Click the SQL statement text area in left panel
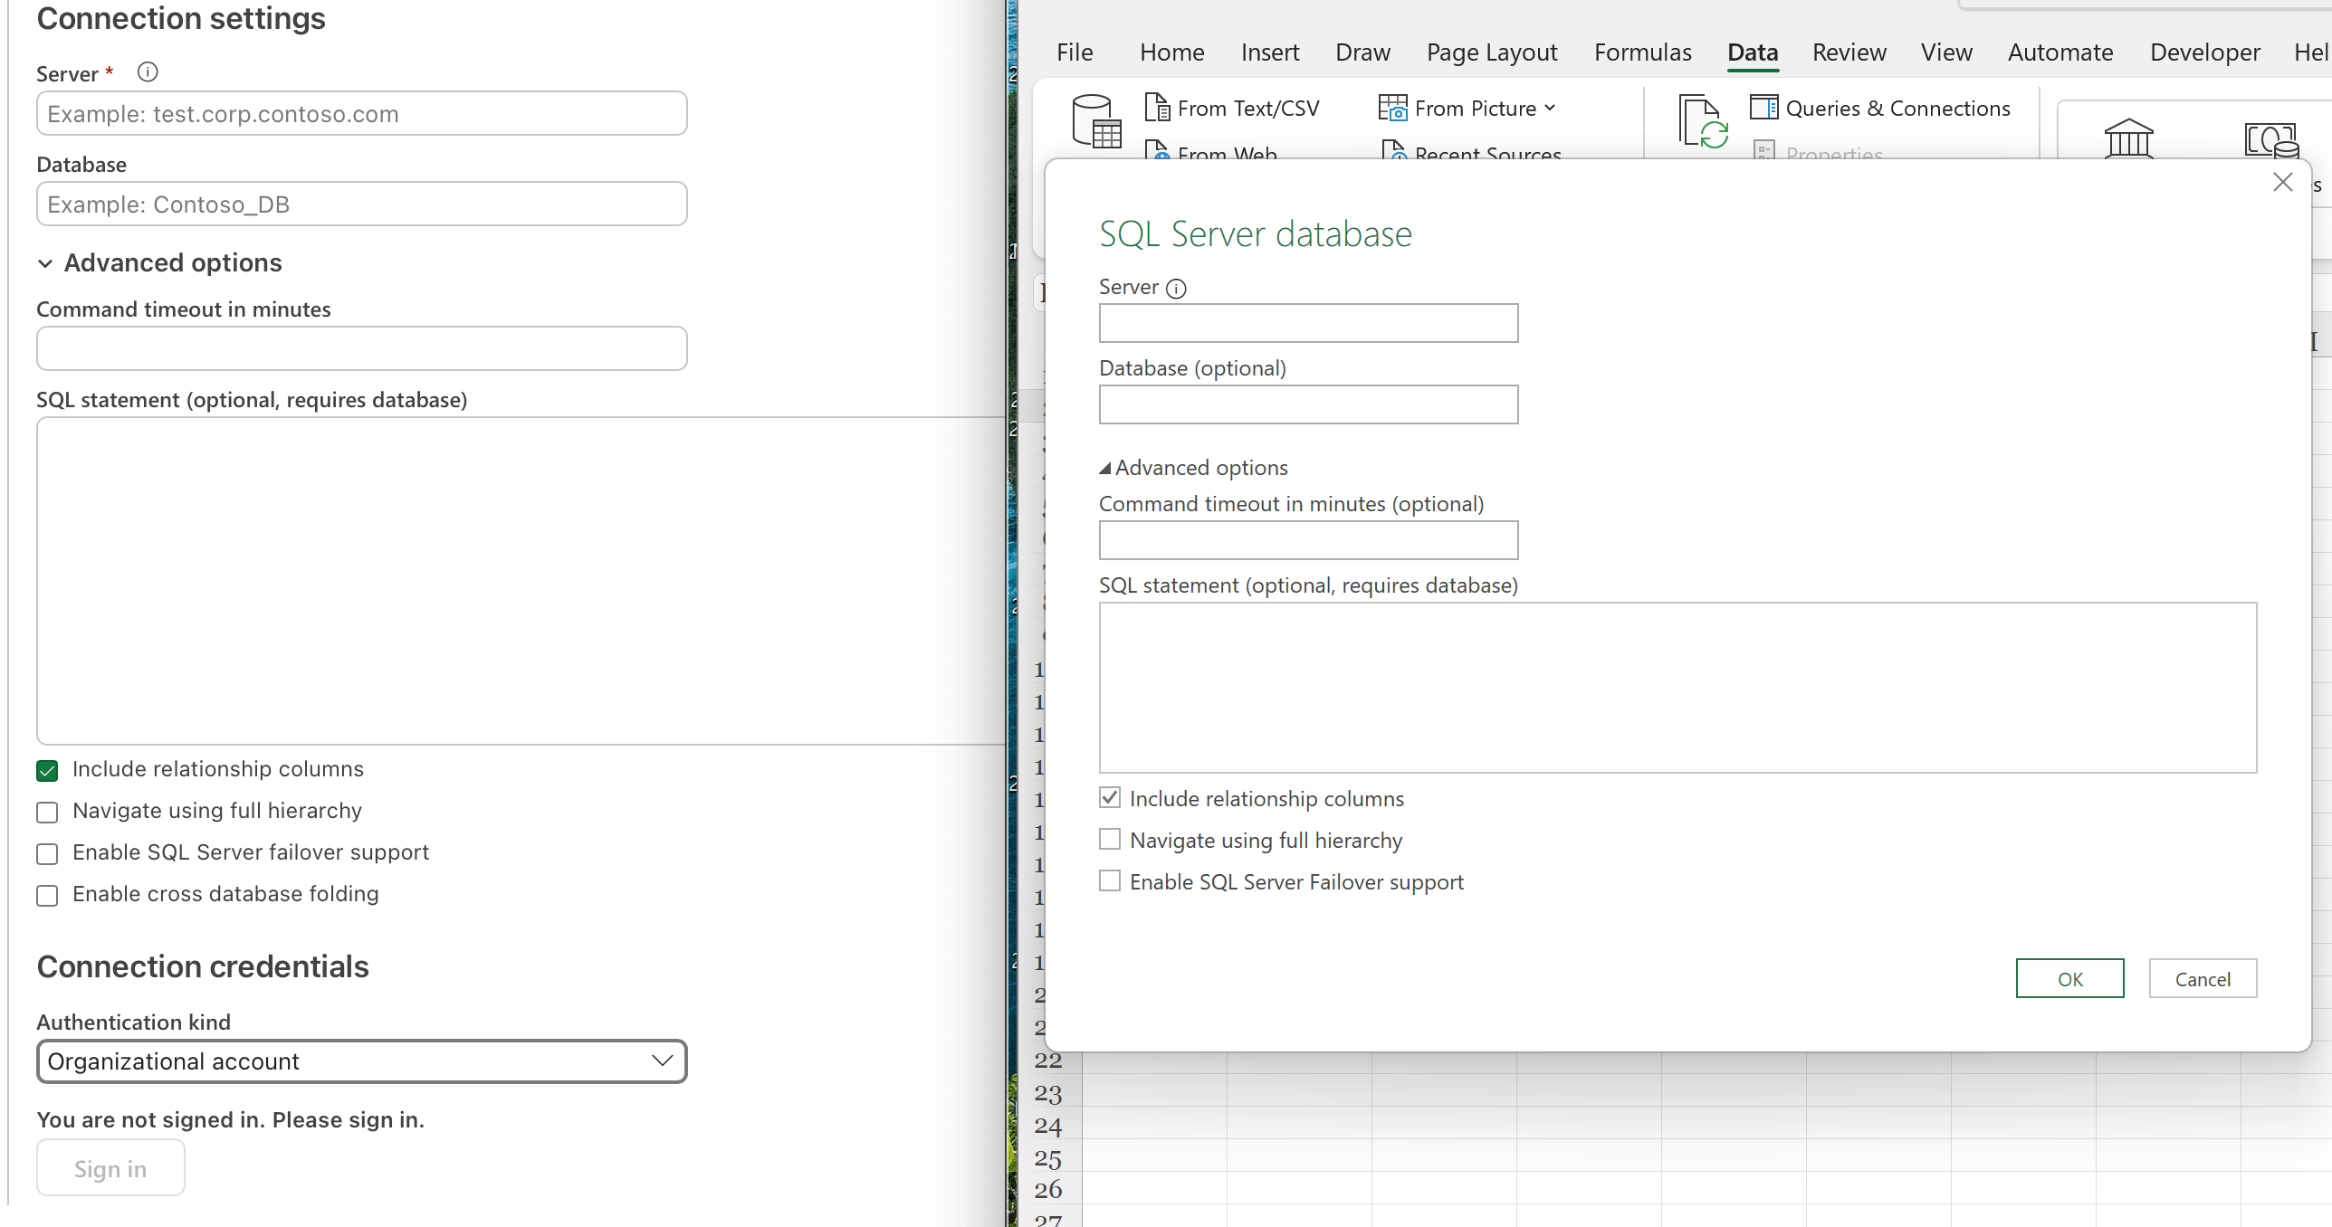The width and height of the screenshot is (2332, 1227). pos(521,581)
